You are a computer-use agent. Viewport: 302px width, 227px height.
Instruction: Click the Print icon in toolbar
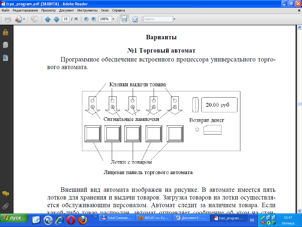click(8, 19)
